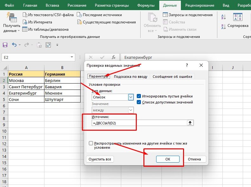Click Изменить связи command
Image resolution: width=251 pixels, height=187 pixels.
pyautogui.click(x=180, y=29)
